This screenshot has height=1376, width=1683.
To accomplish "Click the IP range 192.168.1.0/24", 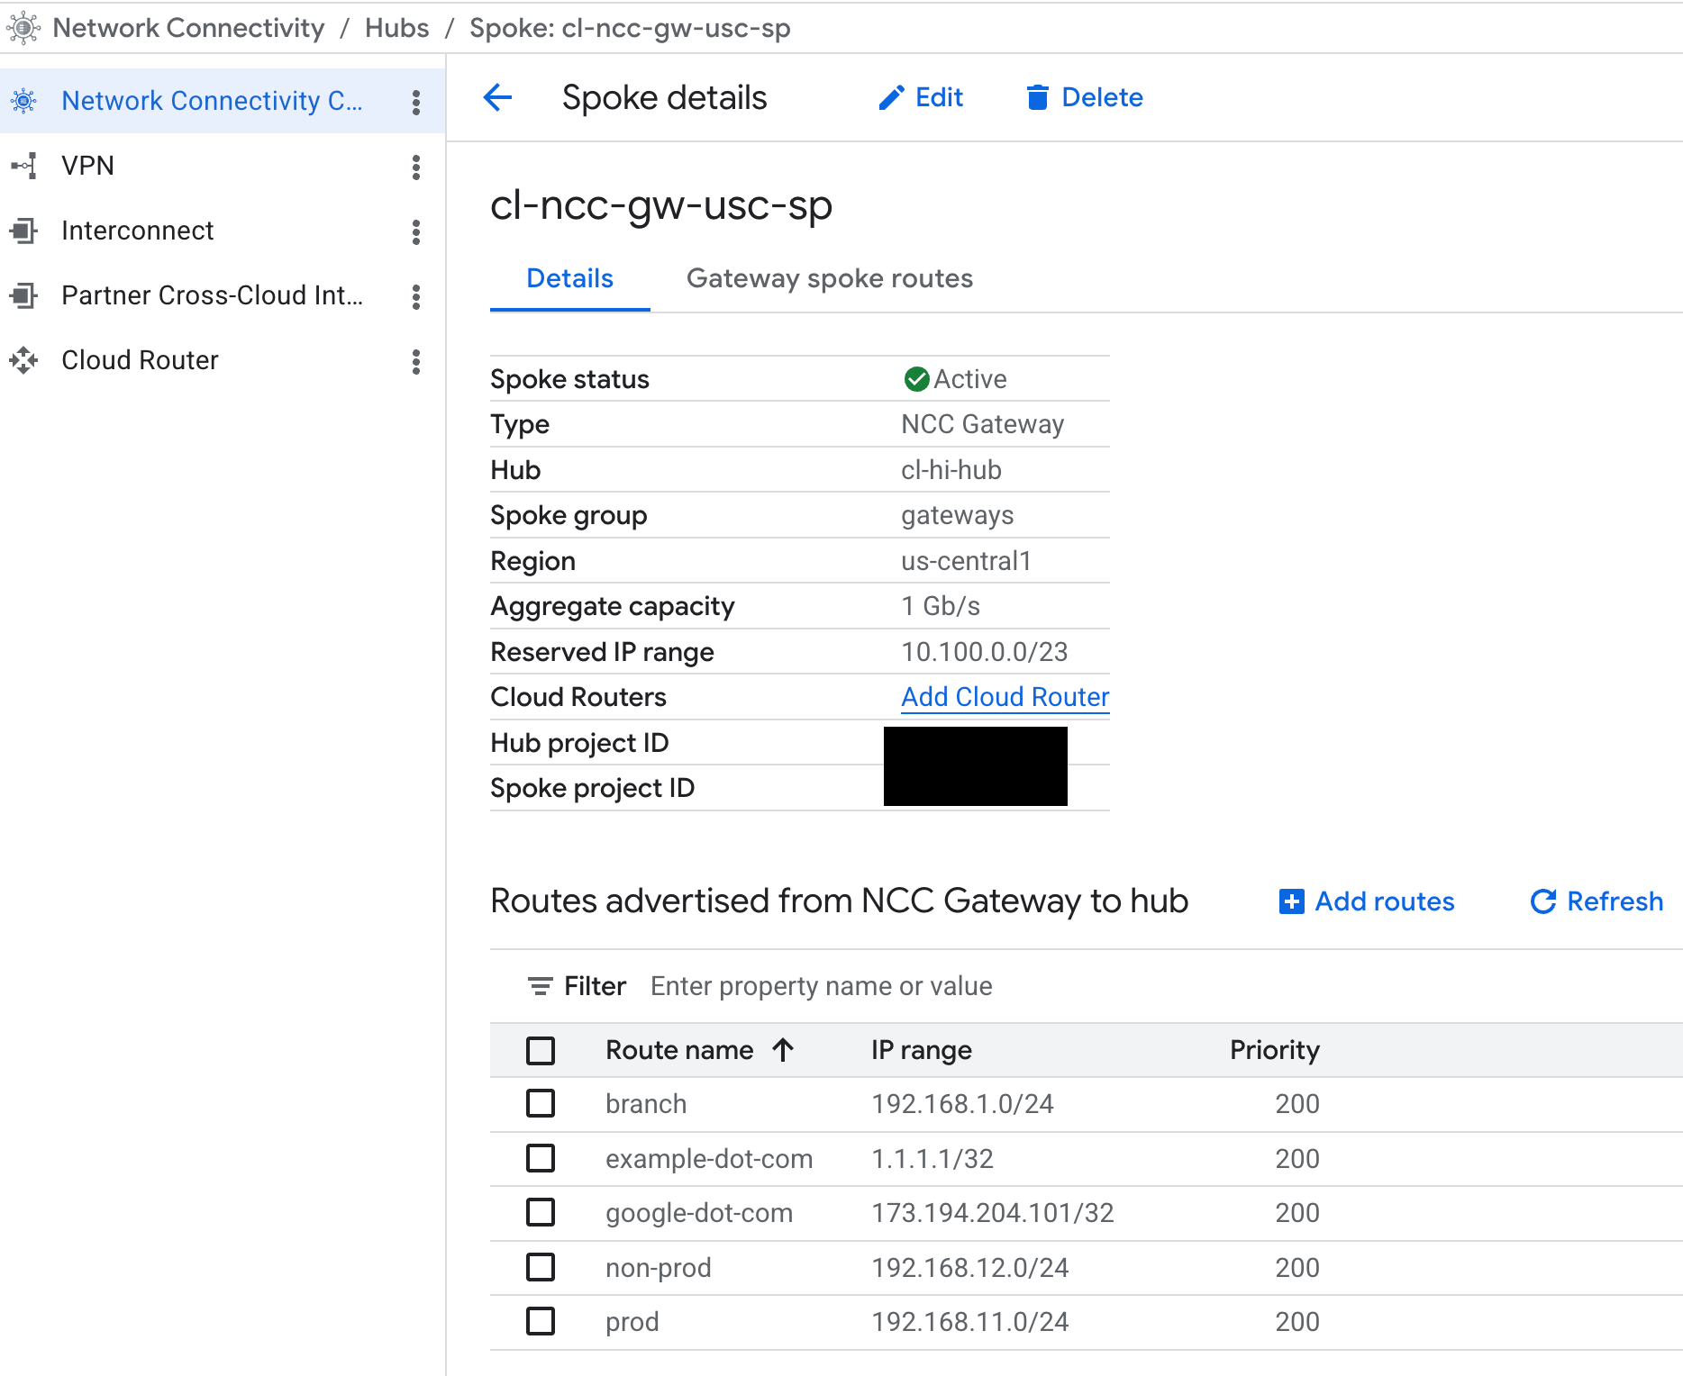I will pos(962,1104).
